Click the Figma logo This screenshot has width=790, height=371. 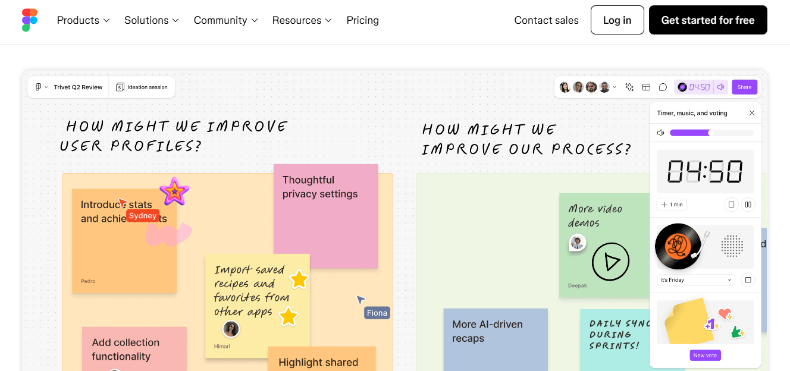coord(29,20)
